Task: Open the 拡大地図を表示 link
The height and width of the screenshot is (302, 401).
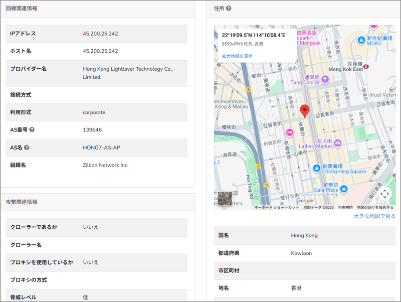Action: point(237,56)
